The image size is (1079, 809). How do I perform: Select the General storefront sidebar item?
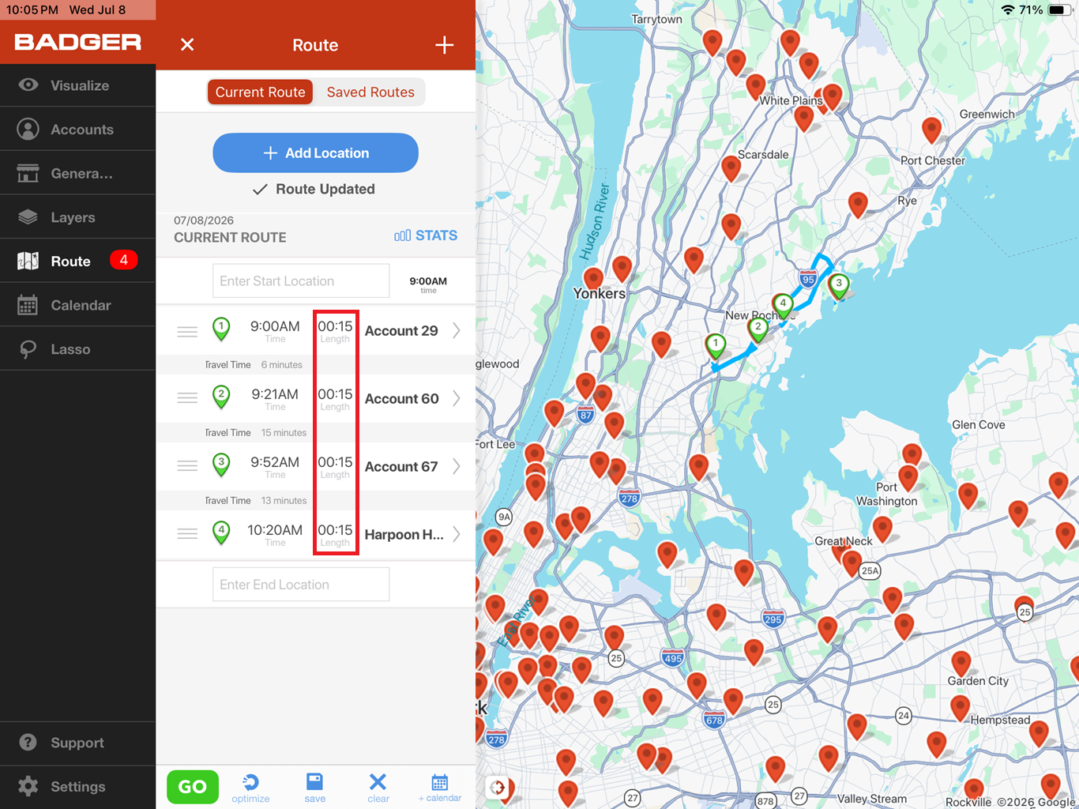coord(77,173)
